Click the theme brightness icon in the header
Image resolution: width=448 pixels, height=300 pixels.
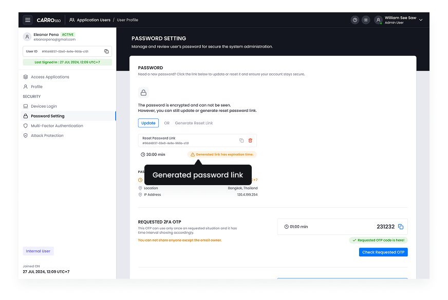(366, 19)
